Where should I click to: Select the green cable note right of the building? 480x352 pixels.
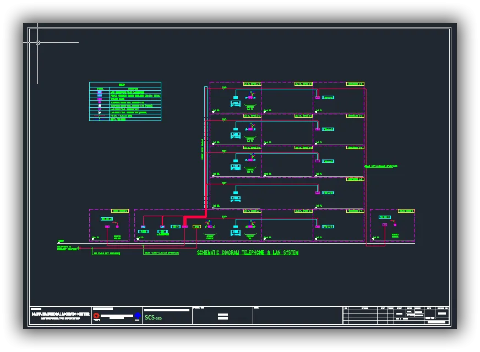click(381, 166)
